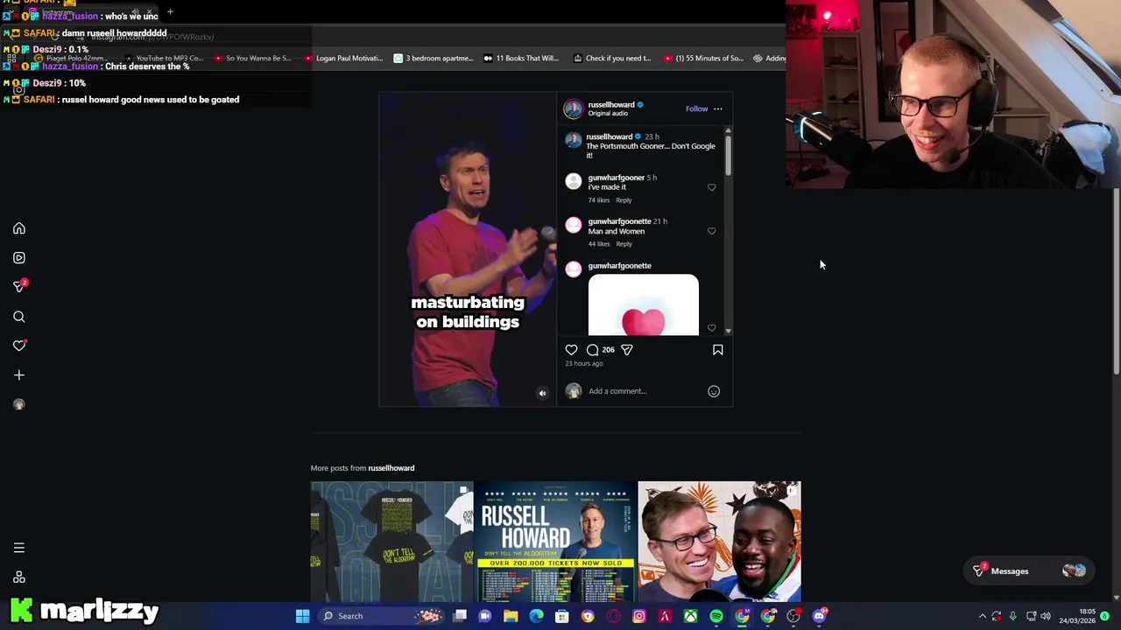Reply to the 'Man and Women' comment
Viewport: 1121px width, 630px height.
pos(624,244)
